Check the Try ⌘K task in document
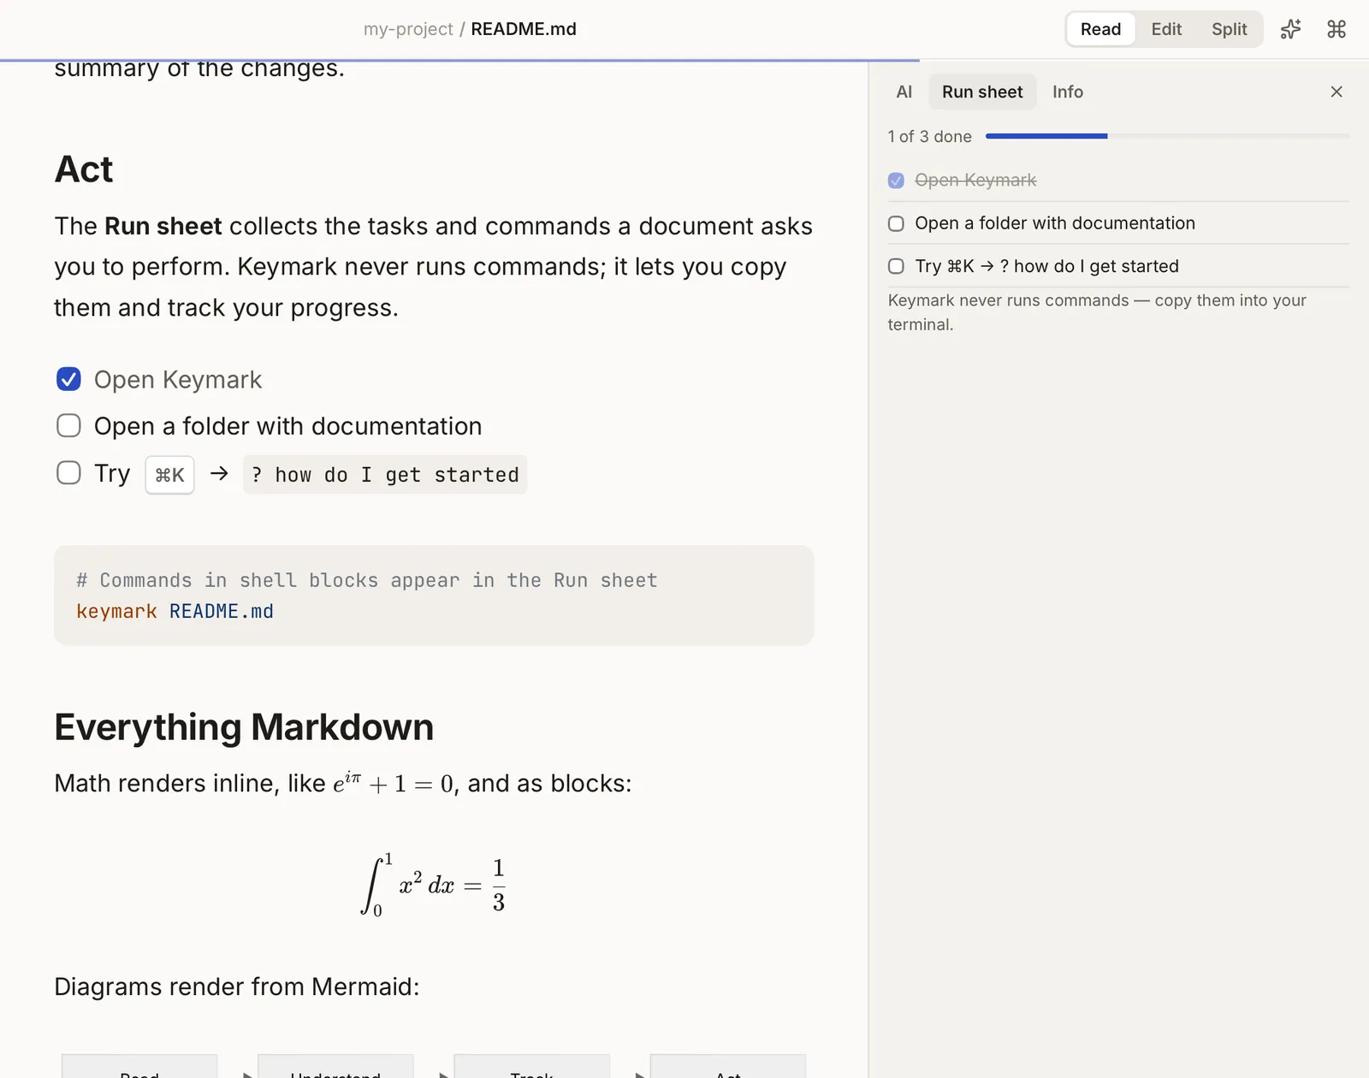This screenshot has height=1078, width=1369. 68,472
